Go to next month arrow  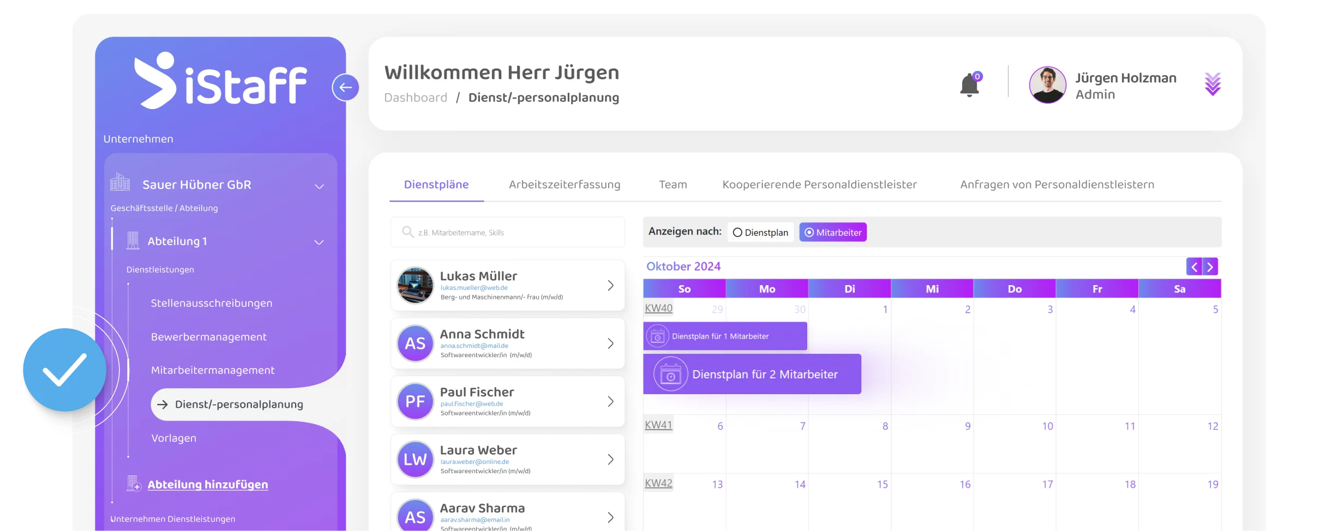(1210, 267)
